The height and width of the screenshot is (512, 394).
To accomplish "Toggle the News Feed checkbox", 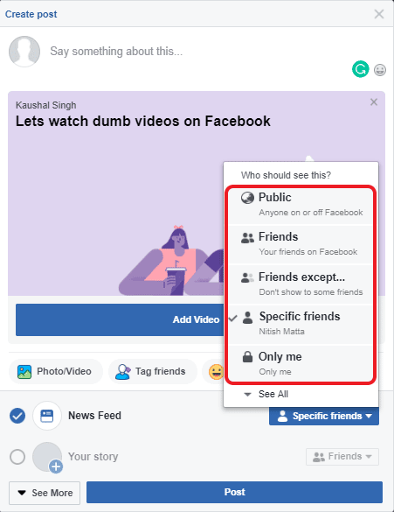I will [x=17, y=416].
